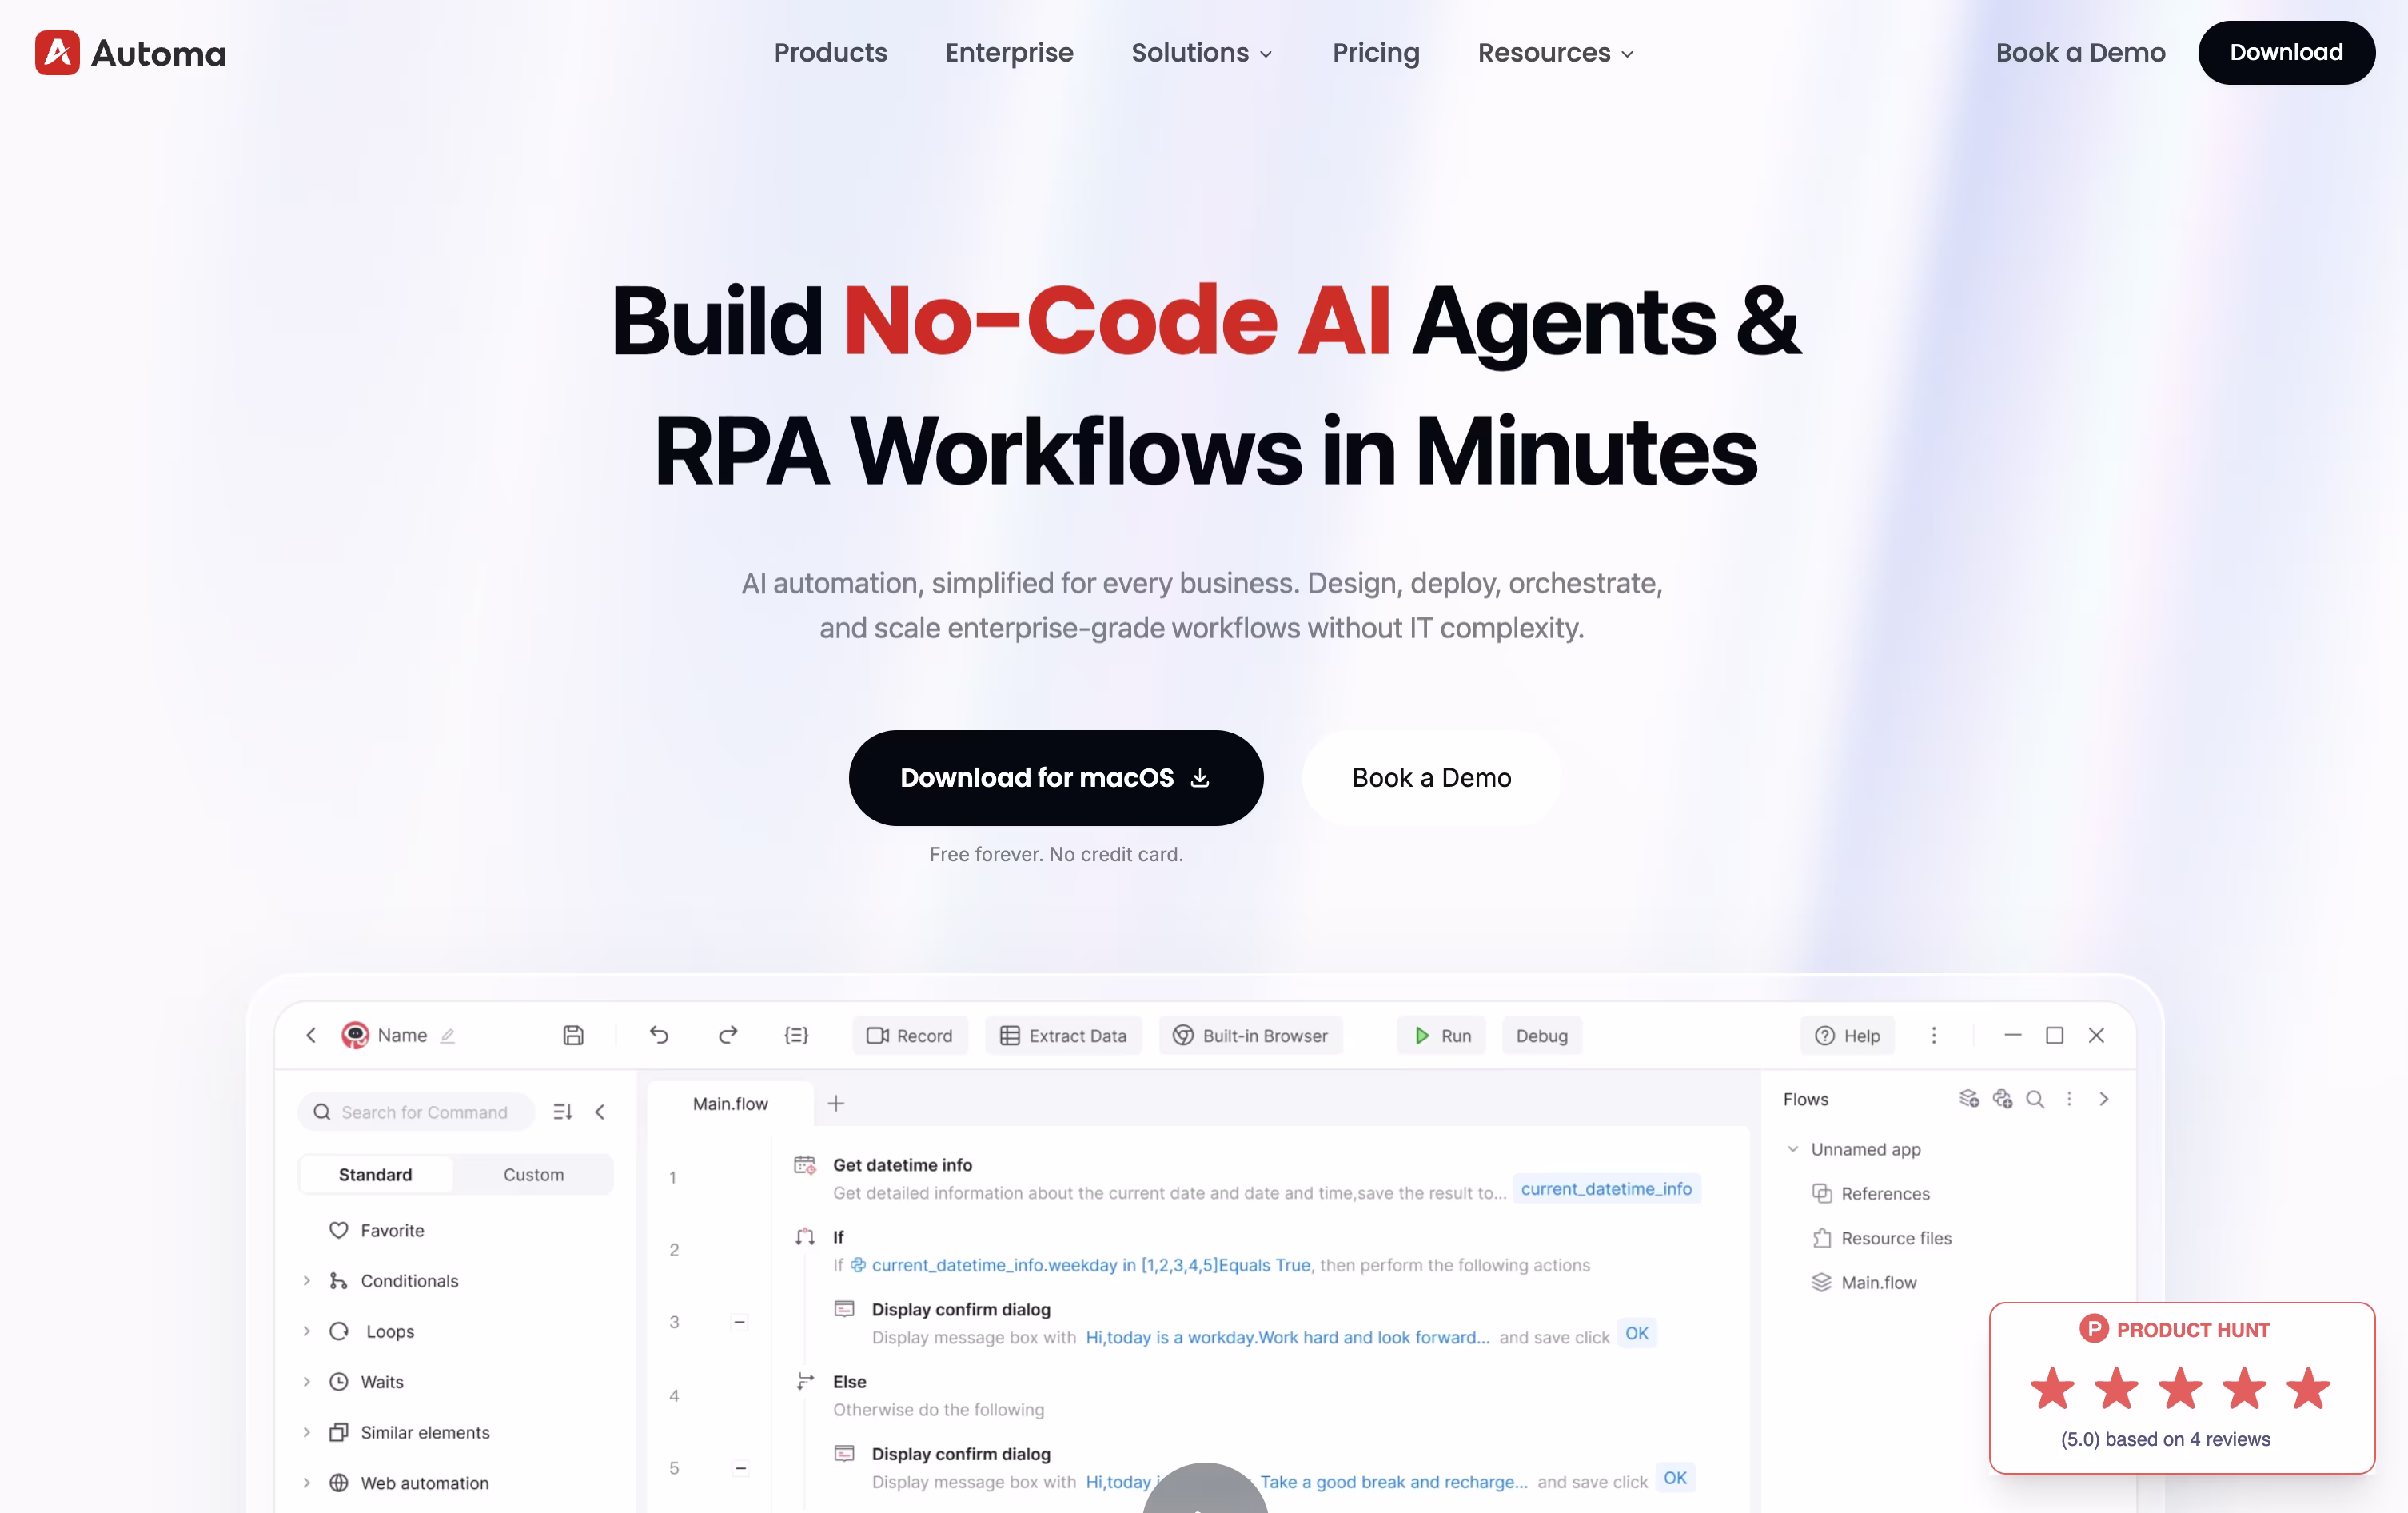Open the toolbar three-dot more menu
This screenshot has height=1513, width=2408.
point(1933,1035)
